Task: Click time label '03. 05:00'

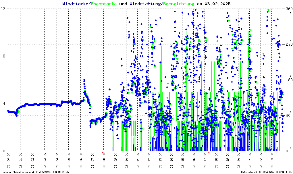Action: tap(69, 161)
